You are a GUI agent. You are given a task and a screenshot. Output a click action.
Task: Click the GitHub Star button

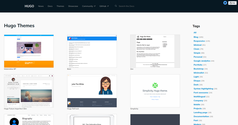tap(232, 3)
